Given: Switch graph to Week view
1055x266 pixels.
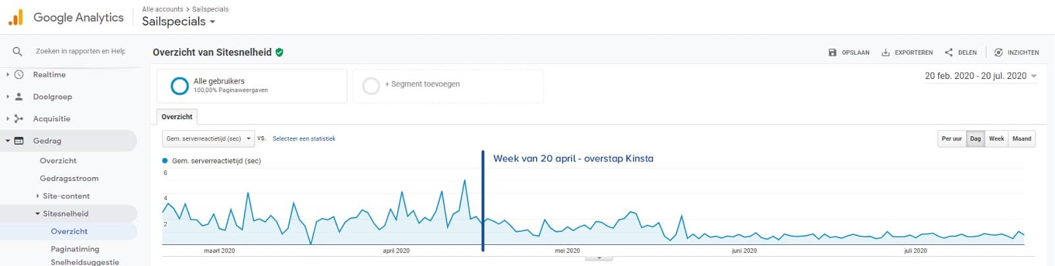Looking at the screenshot, I should tap(996, 139).
